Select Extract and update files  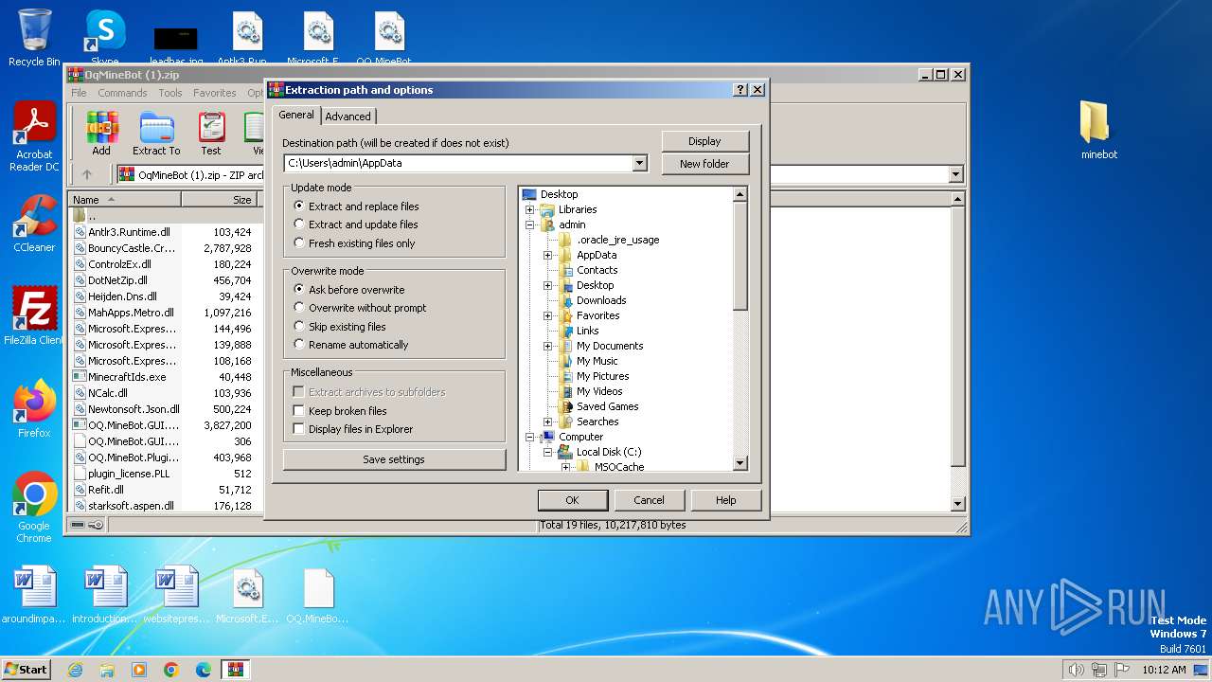point(355,224)
